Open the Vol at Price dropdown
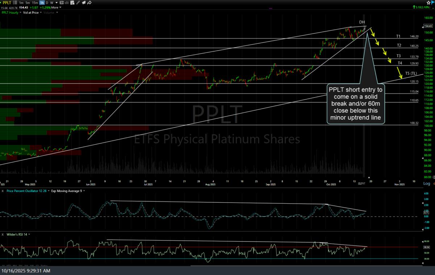435x275 pixels. [41, 13]
